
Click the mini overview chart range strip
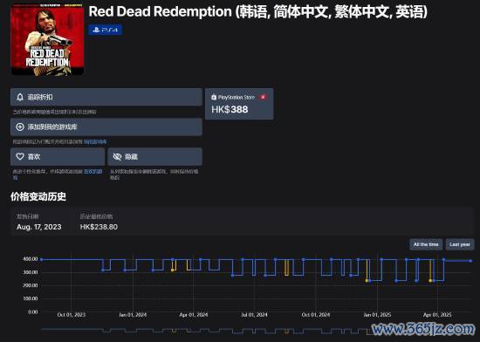(256, 331)
